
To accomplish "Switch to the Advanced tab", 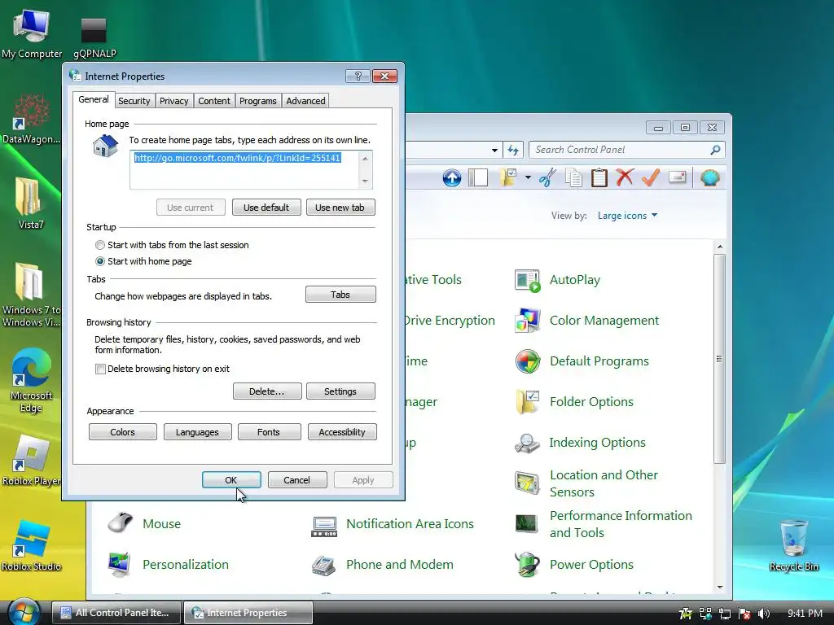I will pos(306,101).
